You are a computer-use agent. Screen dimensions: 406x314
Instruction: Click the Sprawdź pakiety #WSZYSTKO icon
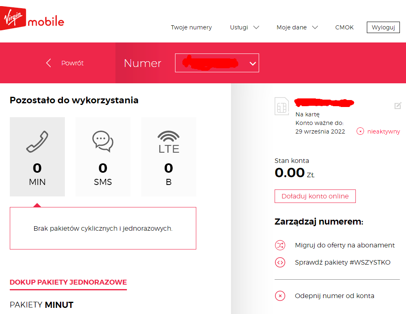[x=280, y=262]
